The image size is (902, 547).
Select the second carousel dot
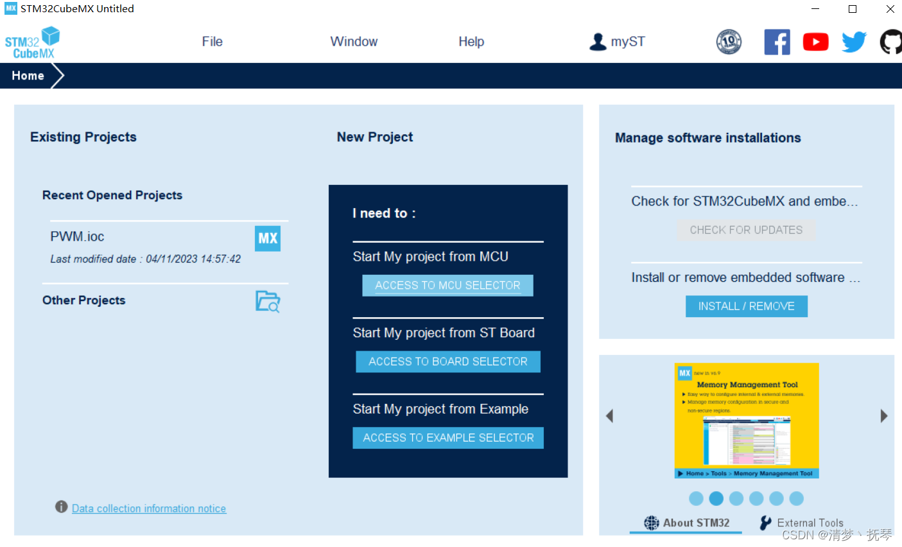716,498
